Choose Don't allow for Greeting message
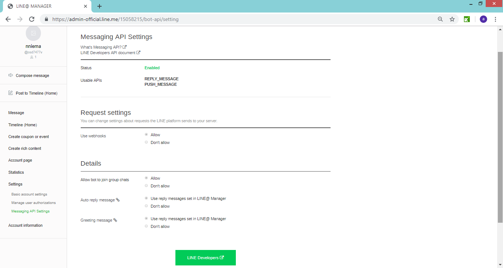Viewport: 503px width, 268px height. pos(146,226)
